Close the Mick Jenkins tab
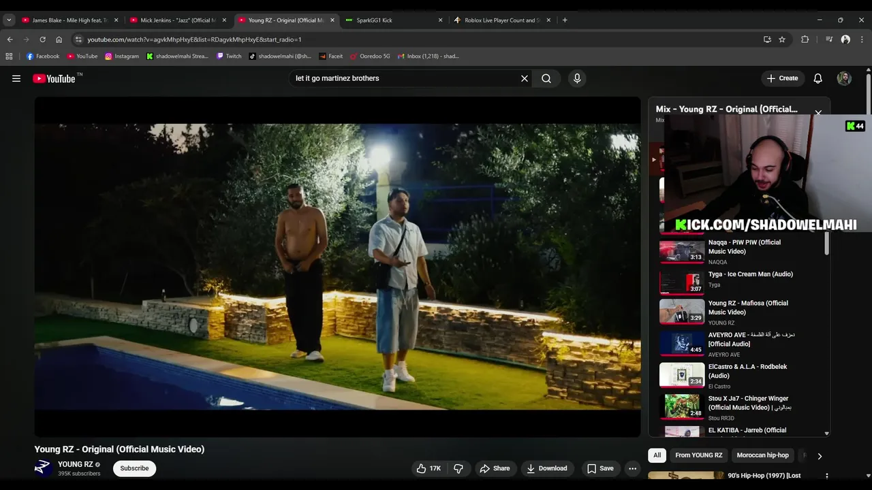Viewport: 872px width, 490px height. click(224, 20)
